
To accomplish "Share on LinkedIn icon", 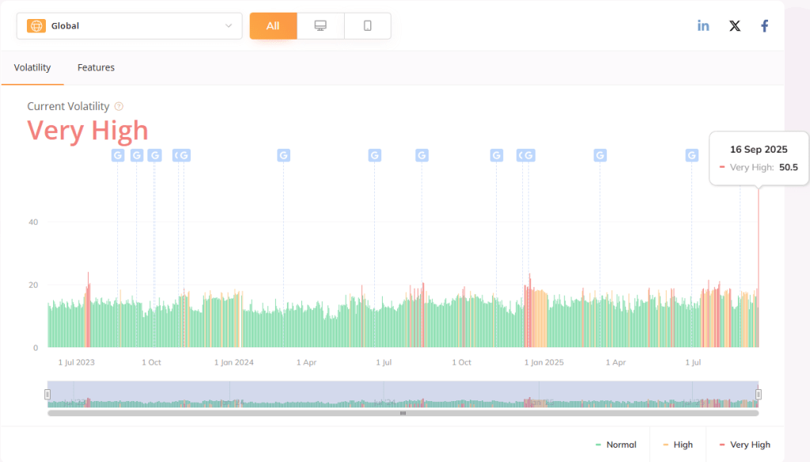I will (x=703, y=25).
